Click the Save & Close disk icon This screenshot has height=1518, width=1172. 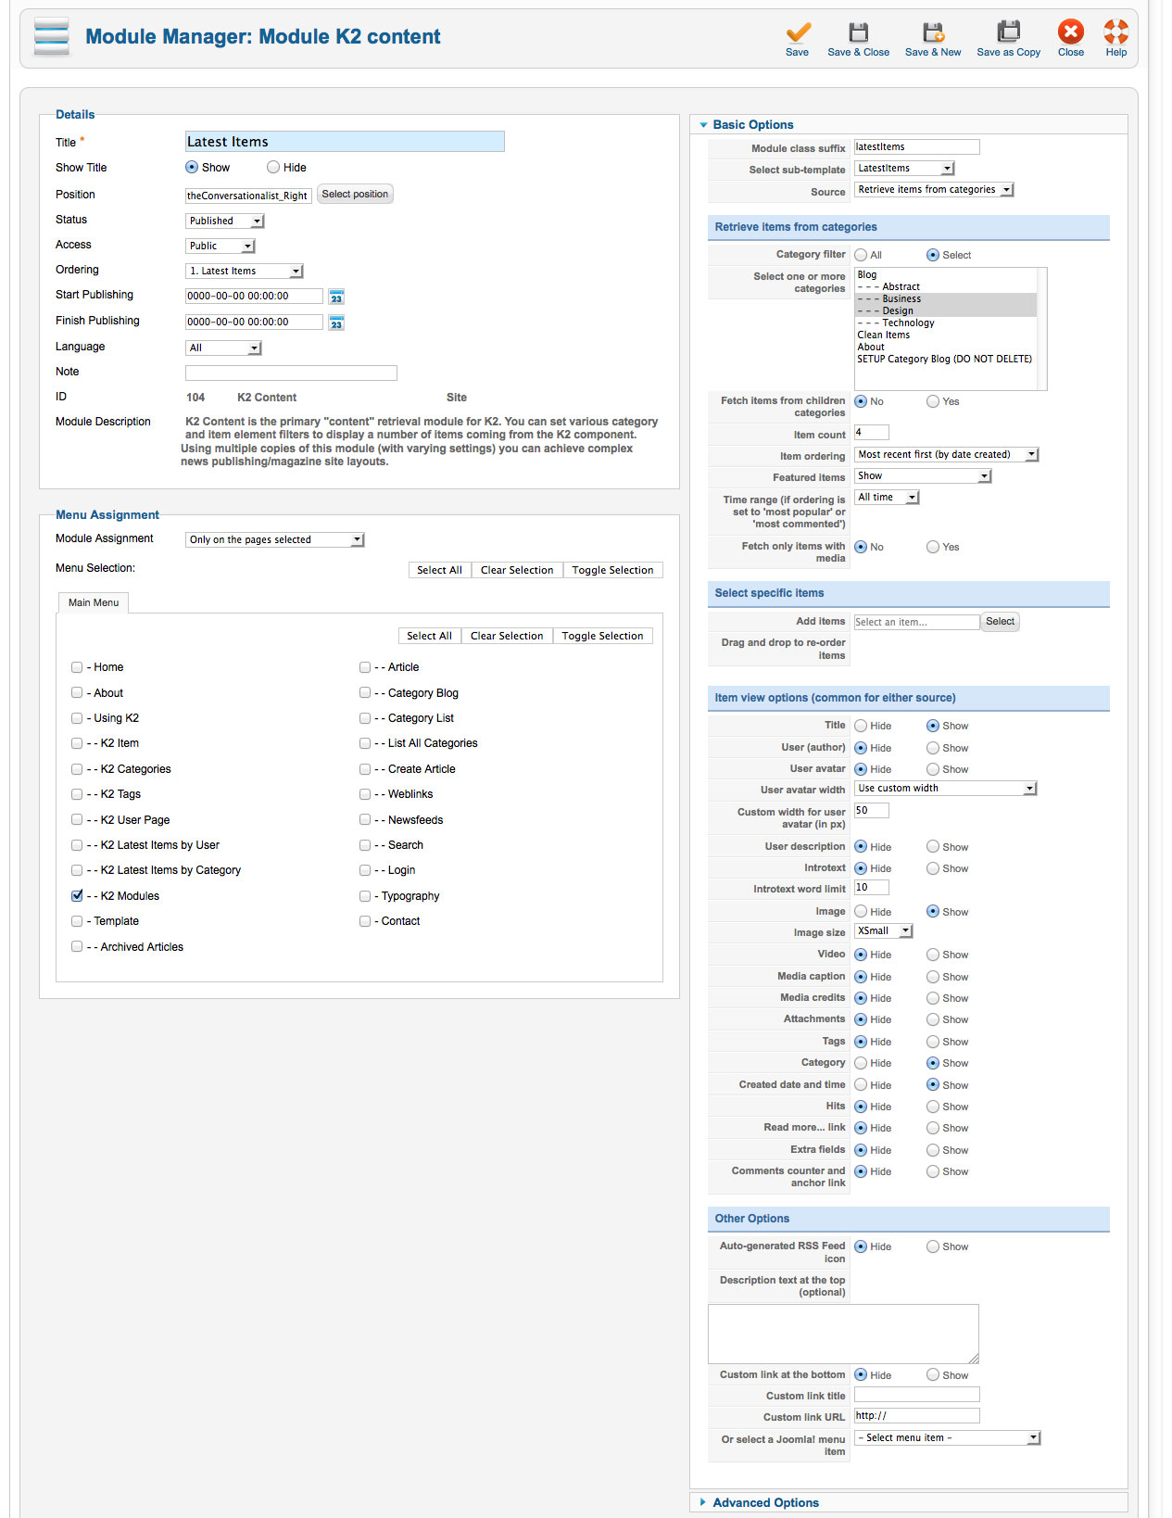(859, 32)
